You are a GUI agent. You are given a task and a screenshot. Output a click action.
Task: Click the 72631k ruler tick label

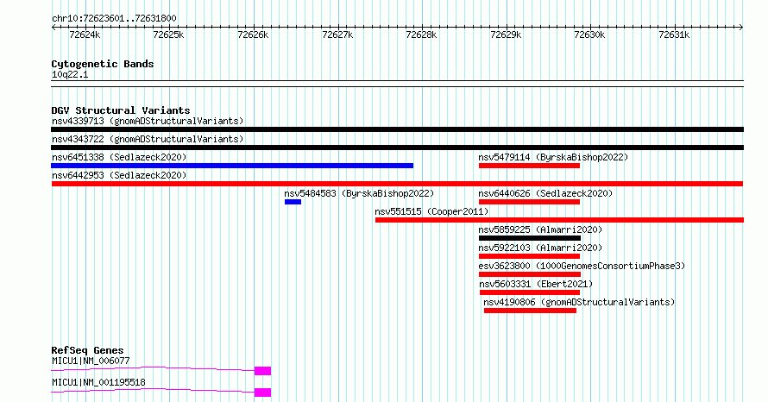point(674,35)
